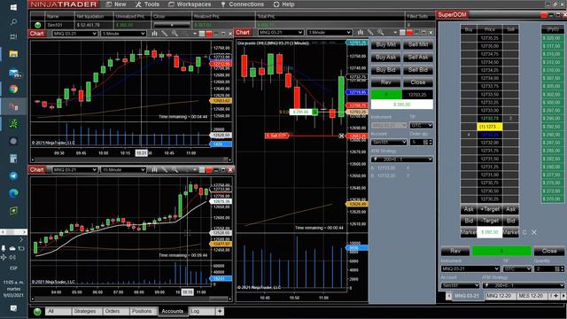The width and height of the screenshot is (567, 319).
Task: Open SuperDOM TIF dropdown
Action: point(517,268)
